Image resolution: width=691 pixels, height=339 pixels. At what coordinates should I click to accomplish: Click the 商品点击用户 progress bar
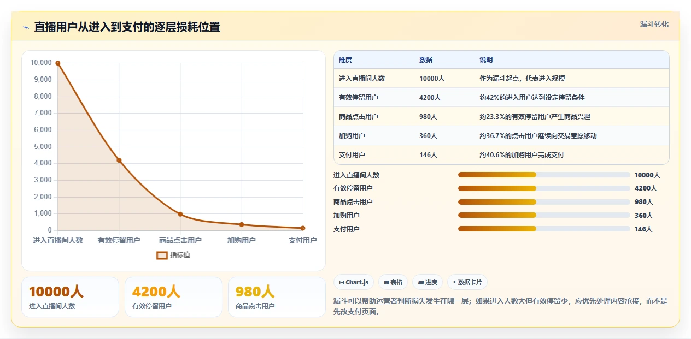coord(544,201)
